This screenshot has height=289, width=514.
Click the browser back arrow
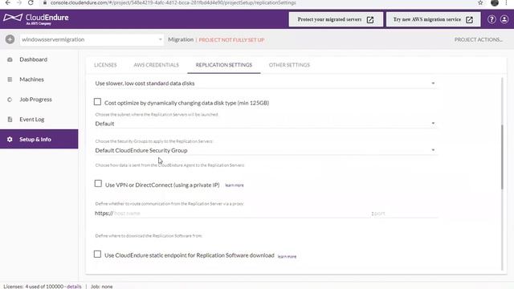point(7,2)
